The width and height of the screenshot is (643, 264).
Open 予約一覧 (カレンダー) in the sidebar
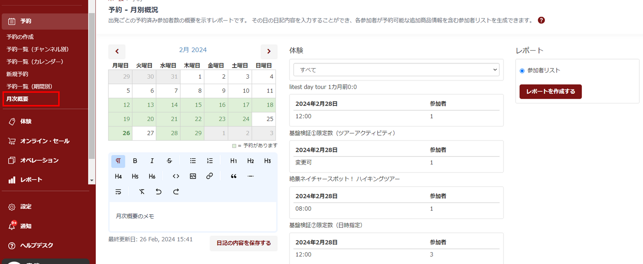coord(35,62)
